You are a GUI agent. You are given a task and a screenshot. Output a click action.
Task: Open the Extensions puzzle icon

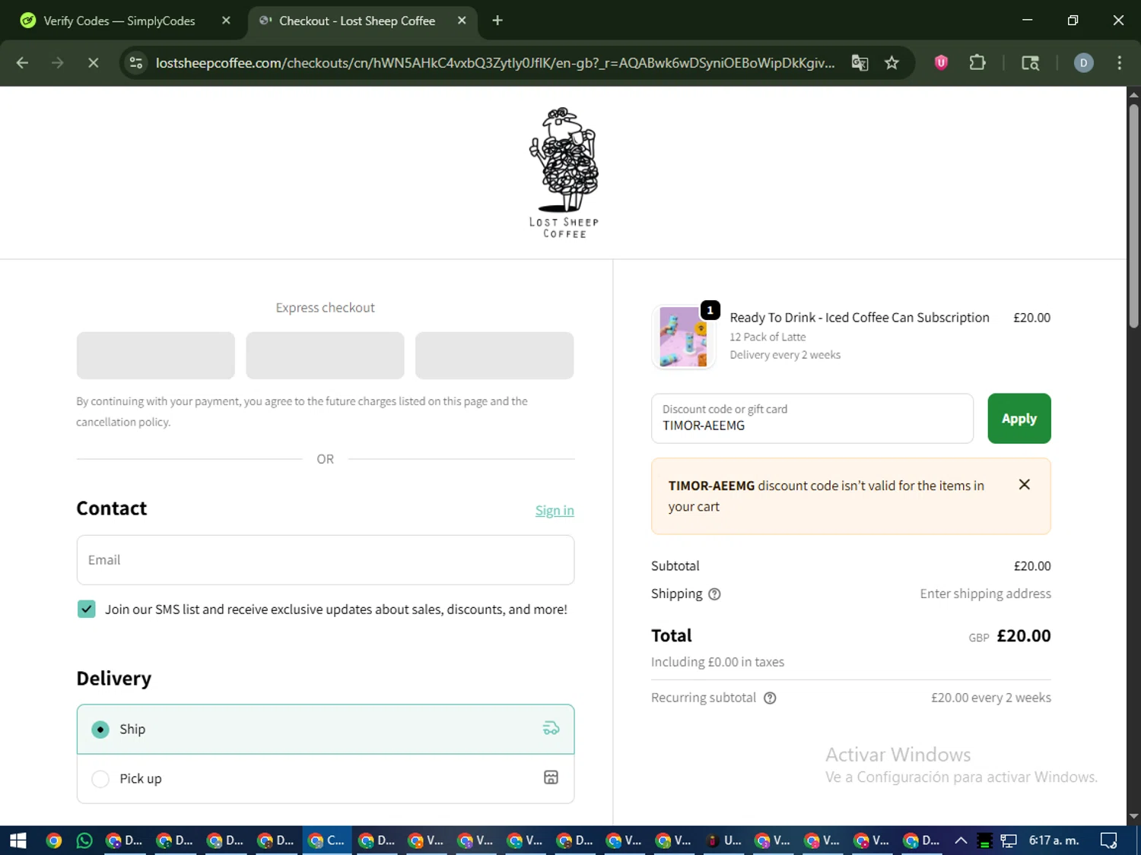point(977,63)
